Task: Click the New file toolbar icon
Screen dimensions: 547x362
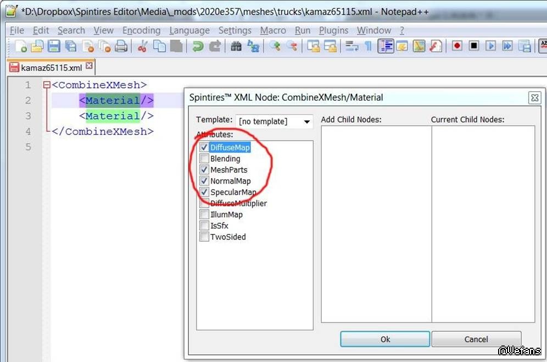Action: (x=21, y=47)
